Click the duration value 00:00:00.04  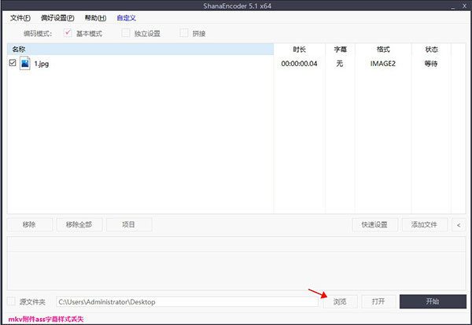coord(299,64)
